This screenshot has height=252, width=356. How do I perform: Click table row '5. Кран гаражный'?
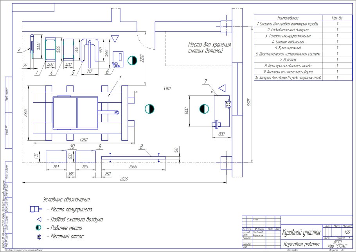288,48
